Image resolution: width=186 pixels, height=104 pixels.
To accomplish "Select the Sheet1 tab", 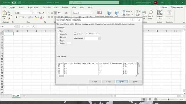I will pos(16,96).
